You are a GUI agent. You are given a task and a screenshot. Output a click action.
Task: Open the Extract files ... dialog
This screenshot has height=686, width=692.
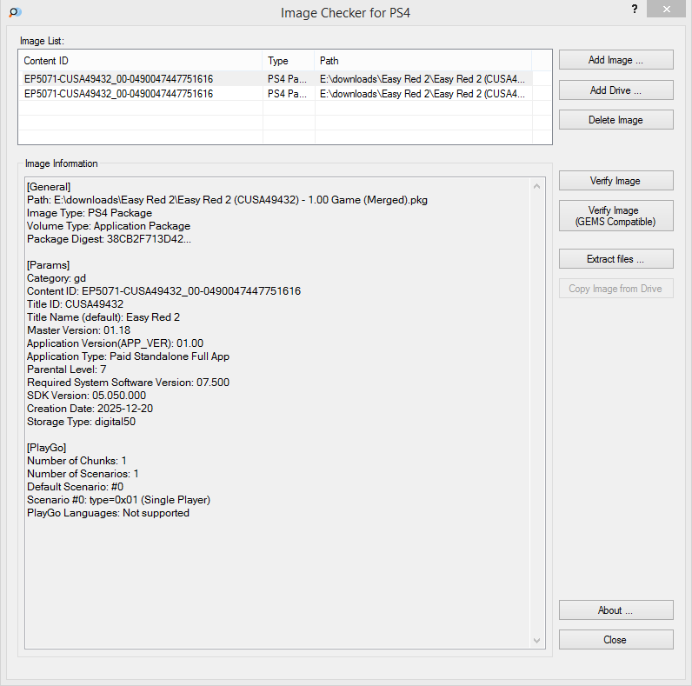[615, 259]
